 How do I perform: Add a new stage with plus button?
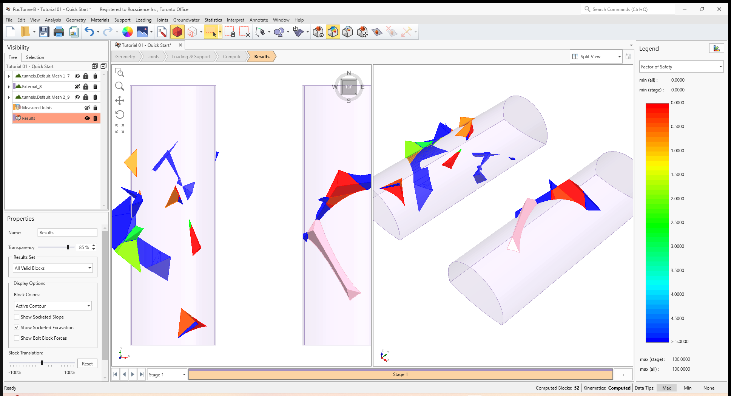(x=623, y=374)
